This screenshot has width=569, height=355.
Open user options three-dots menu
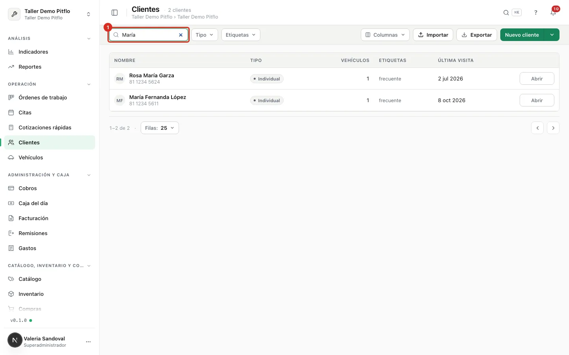click(x=89, y=342)
